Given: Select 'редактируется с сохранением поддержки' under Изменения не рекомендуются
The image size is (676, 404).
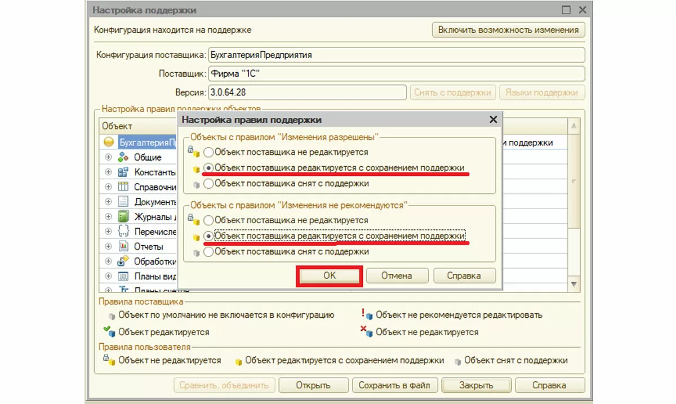Looking at the screenshot, I should [x=209, y=236].
